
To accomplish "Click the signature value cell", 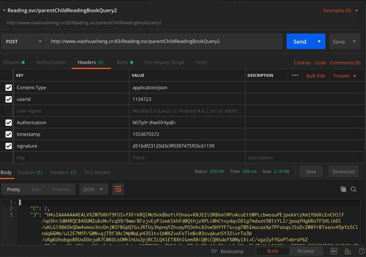I will (187, 146).
